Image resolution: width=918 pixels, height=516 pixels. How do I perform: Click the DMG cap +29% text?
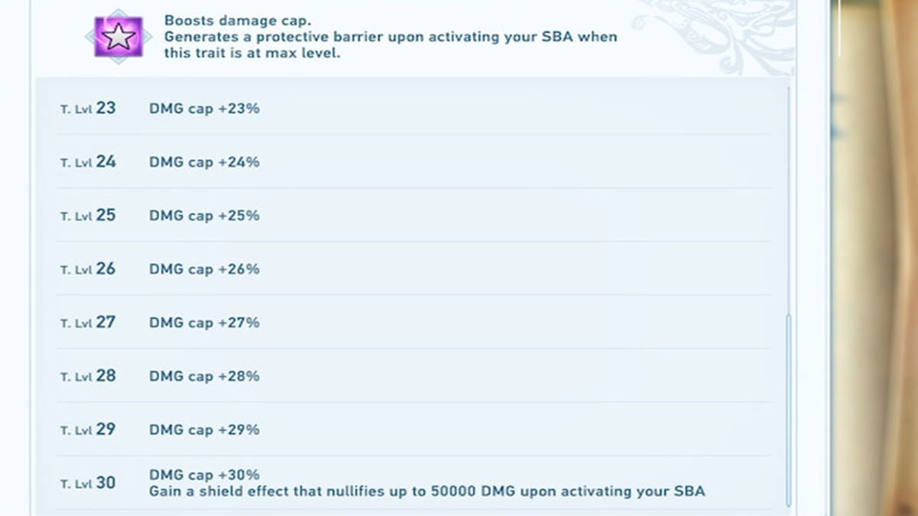click(x=204, y=430)
